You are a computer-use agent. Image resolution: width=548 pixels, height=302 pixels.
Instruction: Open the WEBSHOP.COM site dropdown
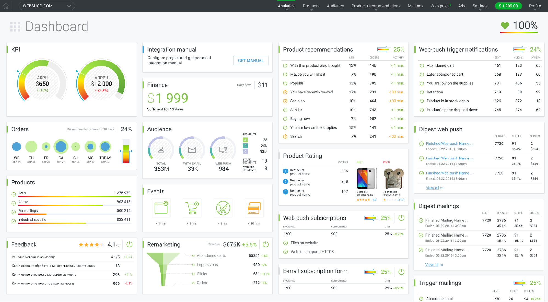[47, 6]
